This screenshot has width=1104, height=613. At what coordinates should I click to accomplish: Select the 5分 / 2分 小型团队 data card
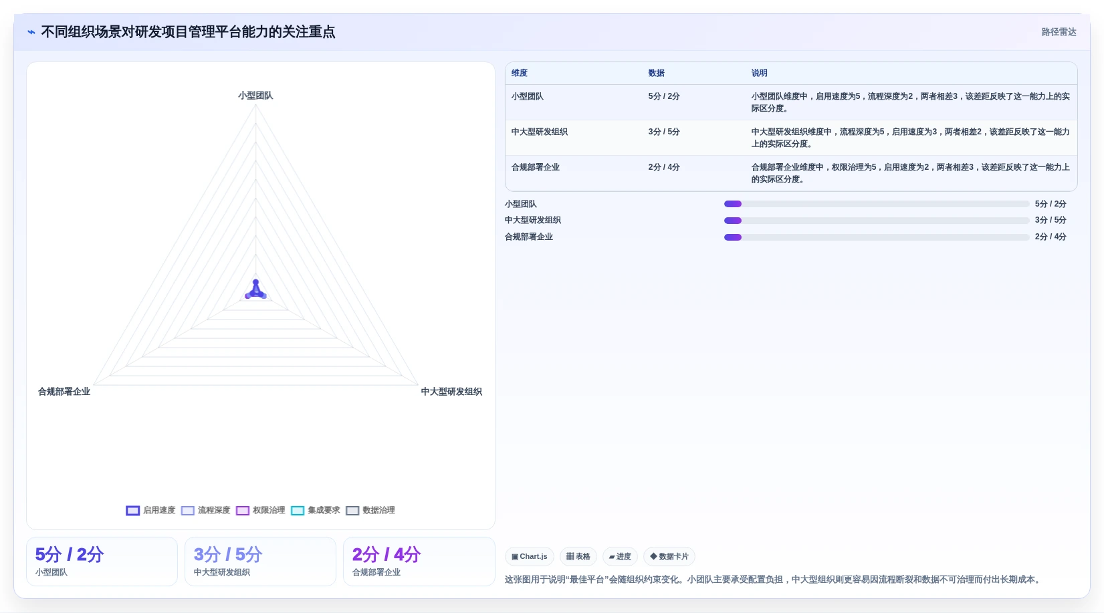[x=102, y=562]
